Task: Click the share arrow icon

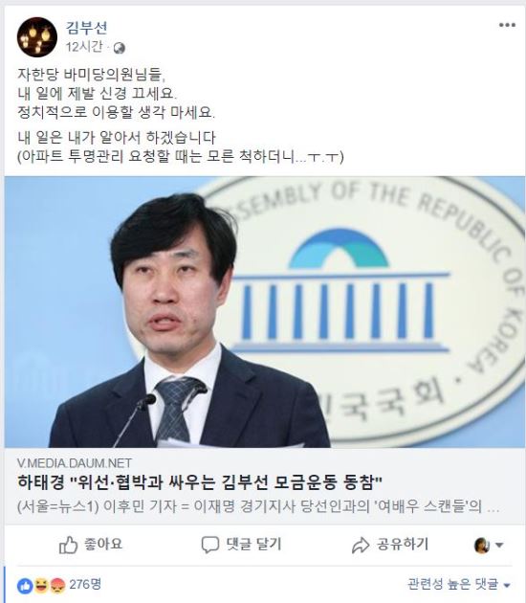Action: [361, 546]
